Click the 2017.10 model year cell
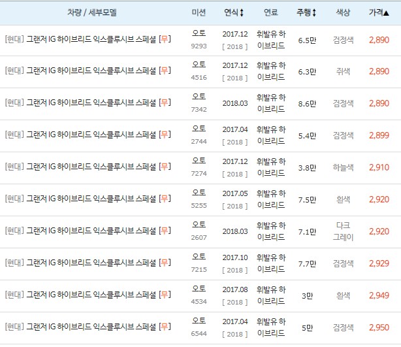The height and width of the screenshot is (347, 401). tap(235, 257)
